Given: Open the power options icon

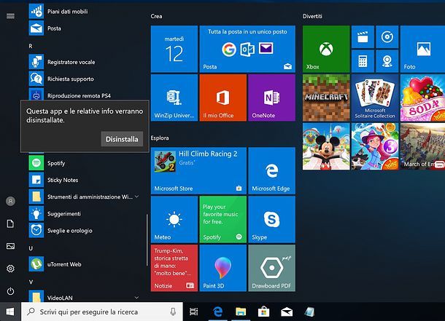Looking at the screenshot, I should pos(10,291).
